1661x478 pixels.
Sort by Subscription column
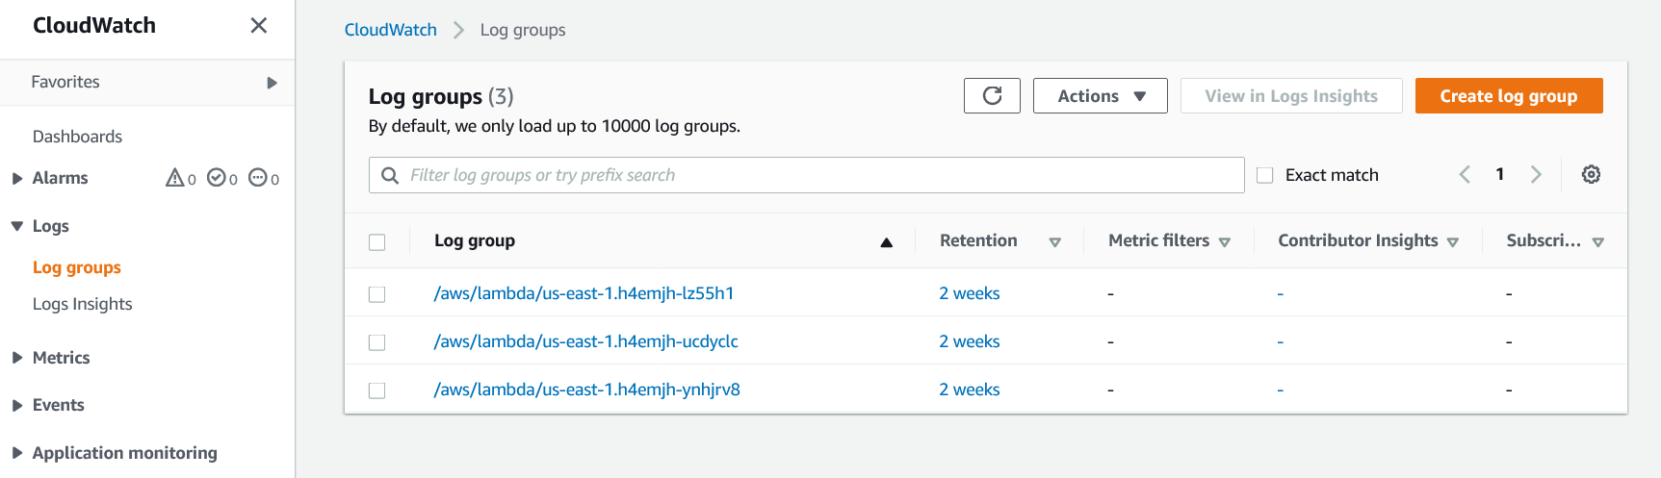[x=1597, y=242]
